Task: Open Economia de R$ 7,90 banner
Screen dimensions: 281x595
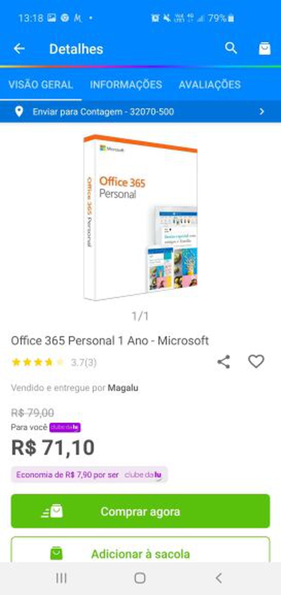Action: pyautogui.click(x=89, y=475)
